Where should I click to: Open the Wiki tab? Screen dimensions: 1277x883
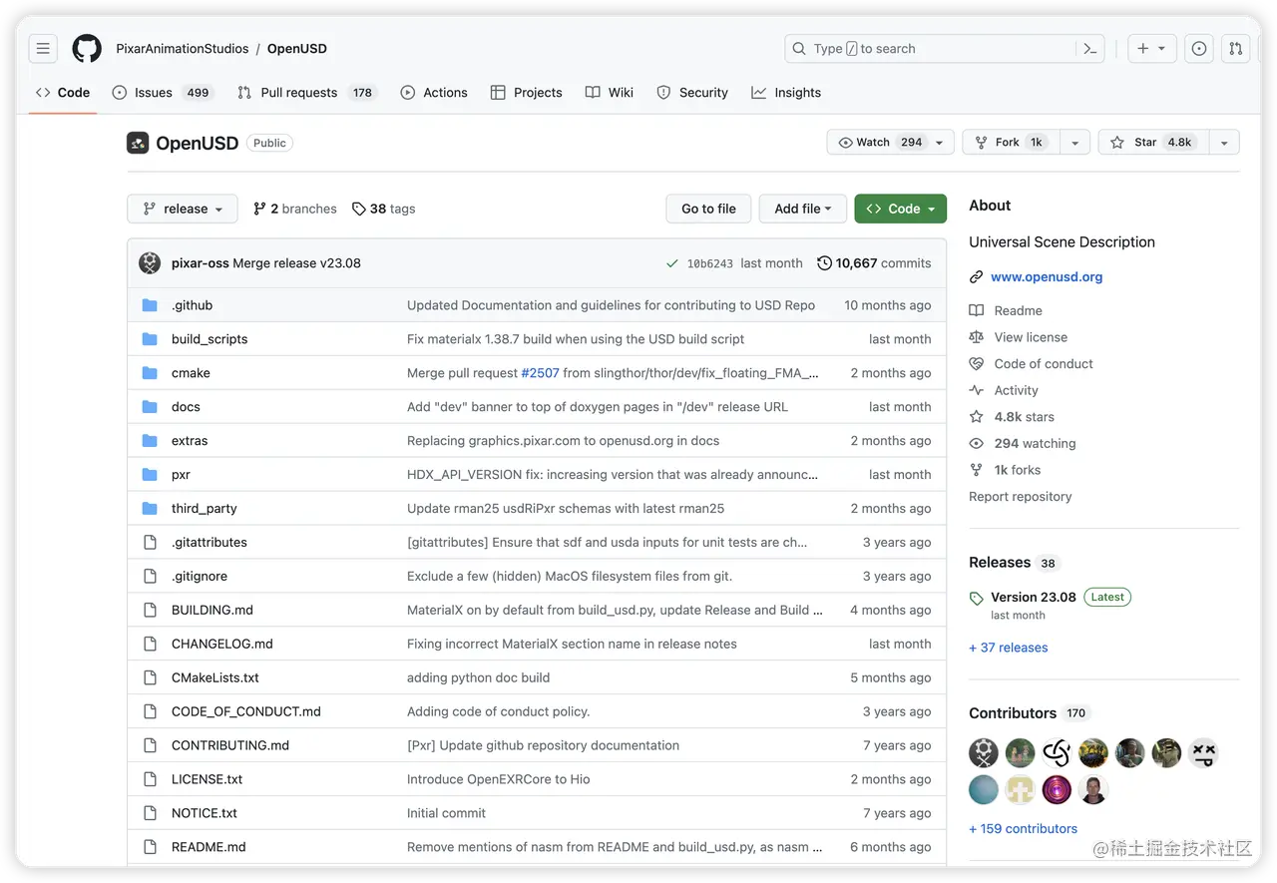pos(610,93)
